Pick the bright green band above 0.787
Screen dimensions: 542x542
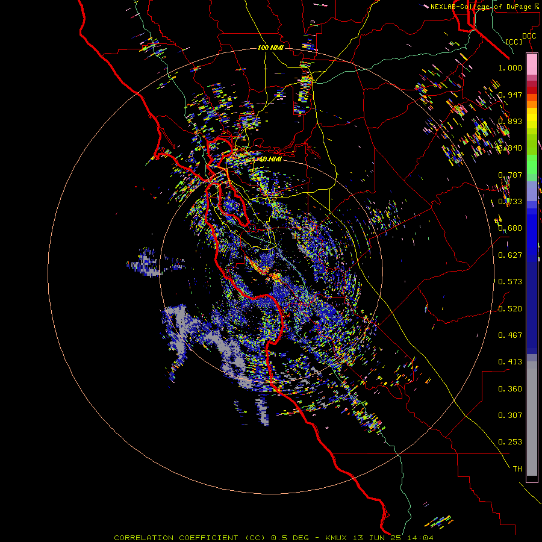pos(532,164)
